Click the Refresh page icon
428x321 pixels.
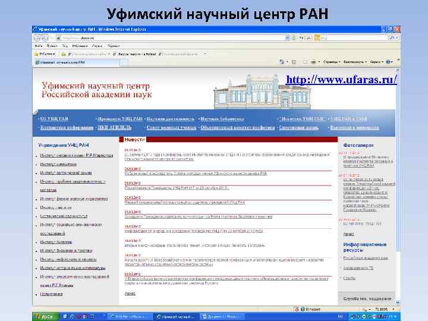coord(301,38)
